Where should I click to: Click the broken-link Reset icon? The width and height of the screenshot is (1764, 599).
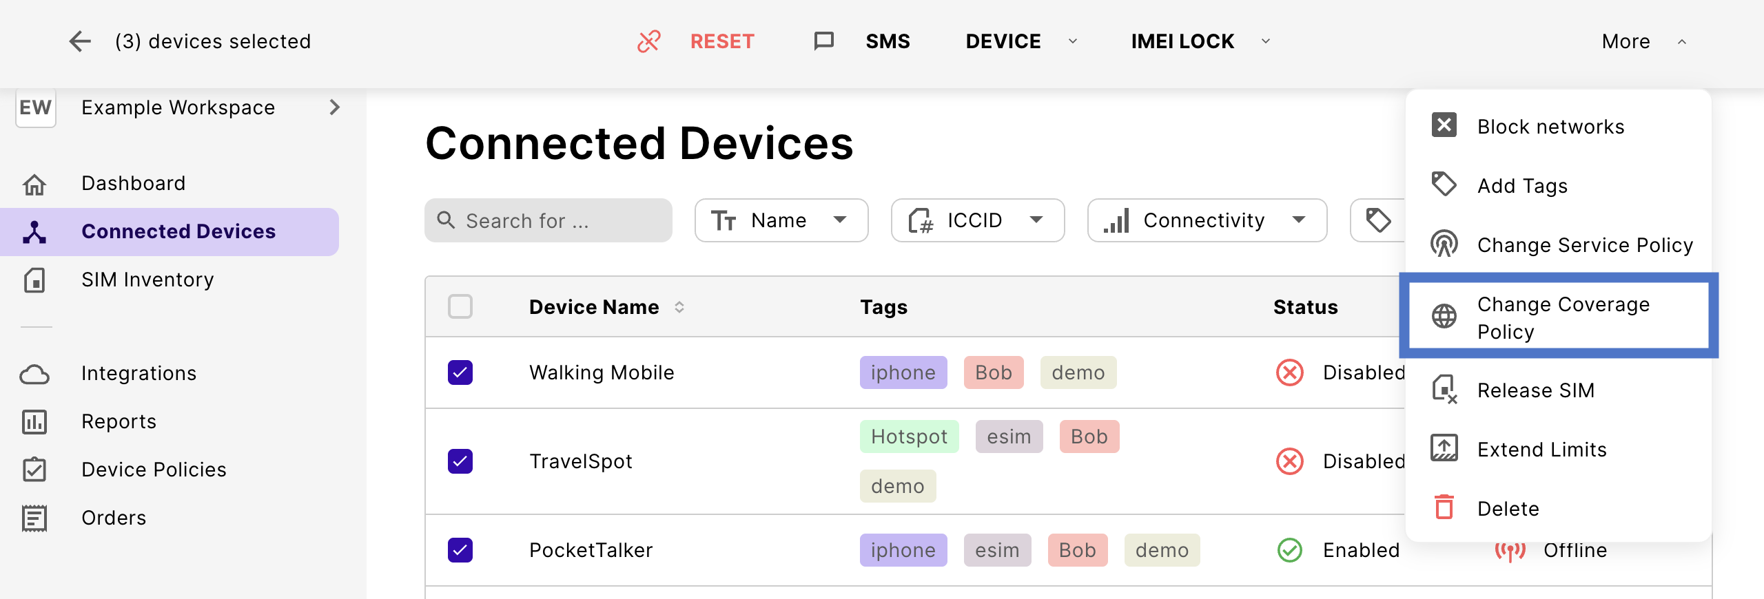(648, 41)
